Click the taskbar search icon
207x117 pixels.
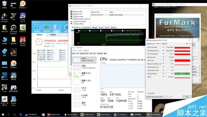coord(9,114)
